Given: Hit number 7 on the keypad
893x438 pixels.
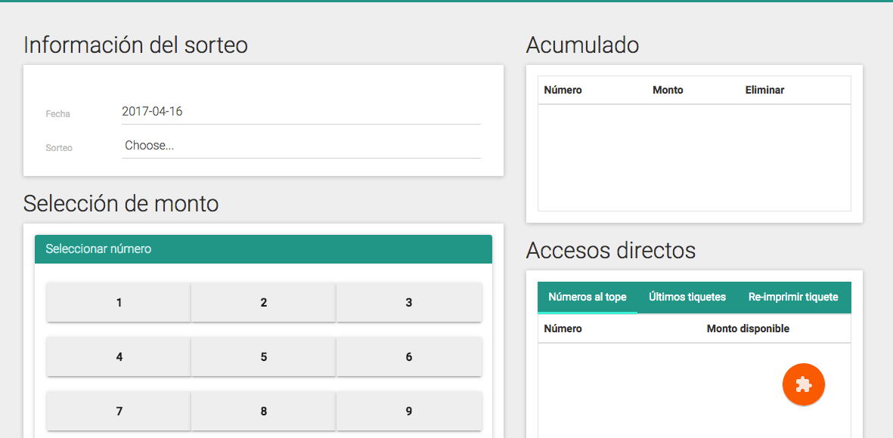Looking at the screenshot, I should click(x=119, y=411).
